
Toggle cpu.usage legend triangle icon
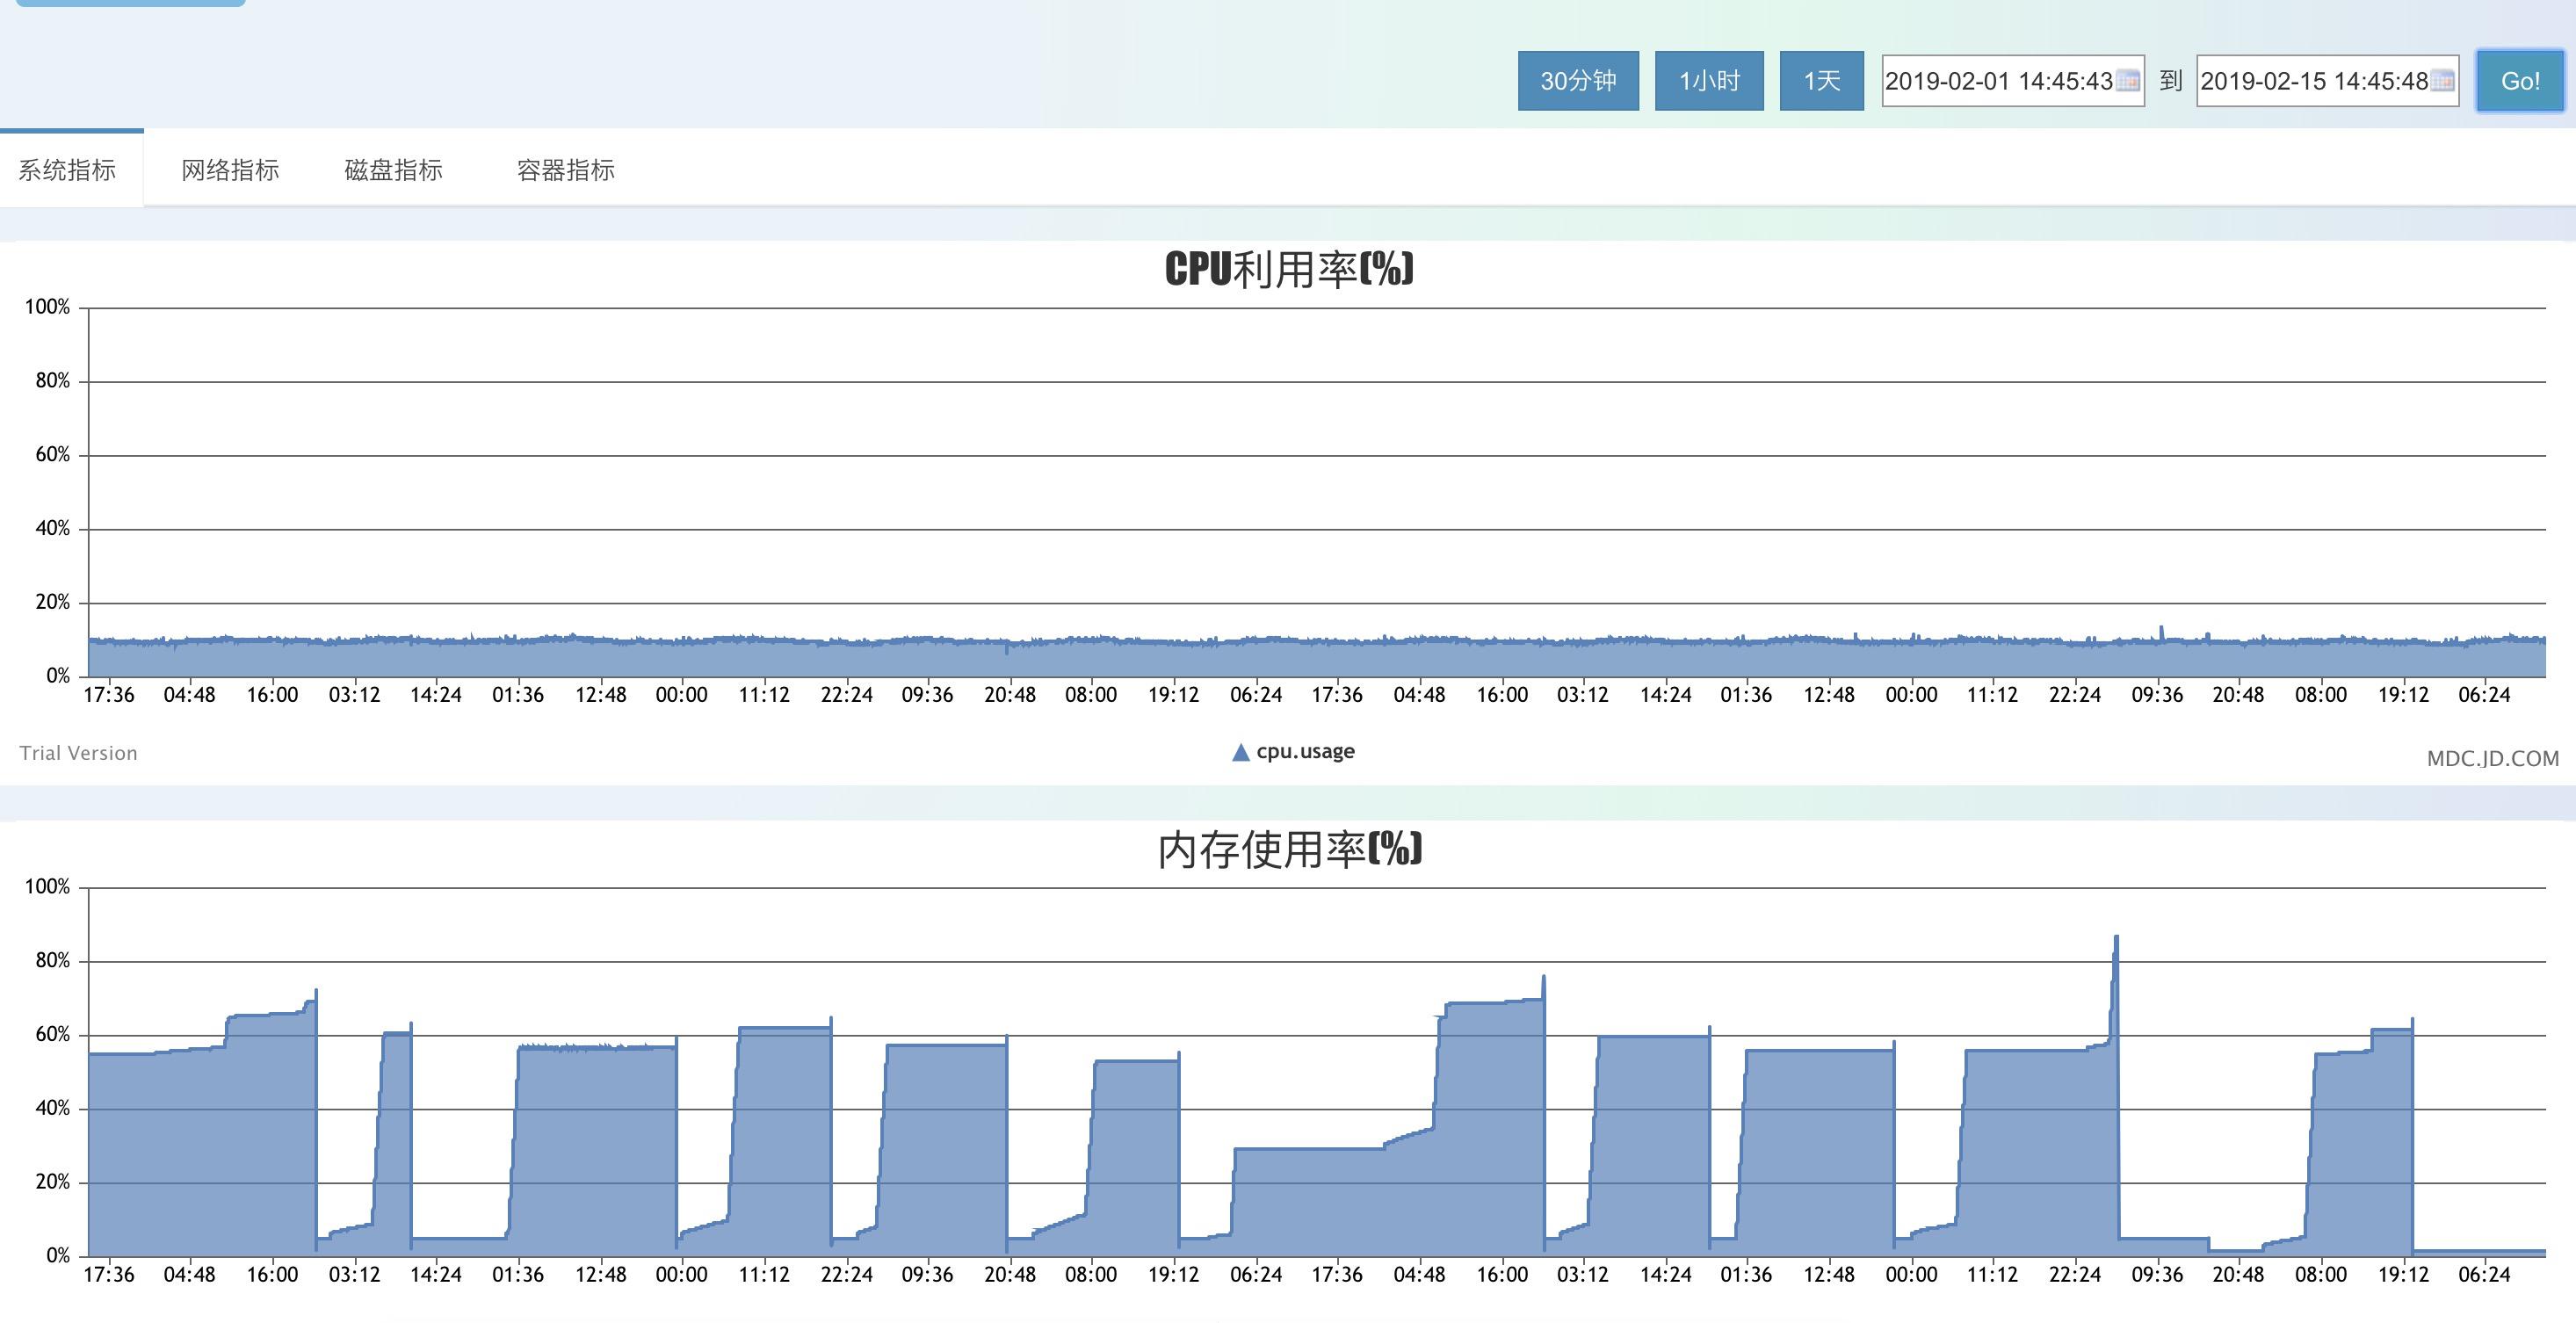pyautogui.click(x=1240, y=752)
